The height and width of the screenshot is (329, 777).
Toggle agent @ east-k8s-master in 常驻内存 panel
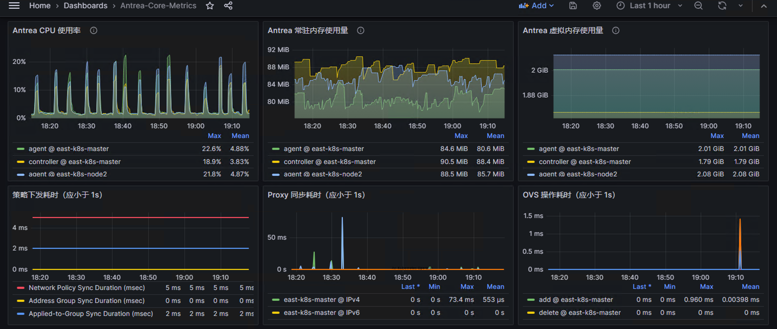coord(324,149)
